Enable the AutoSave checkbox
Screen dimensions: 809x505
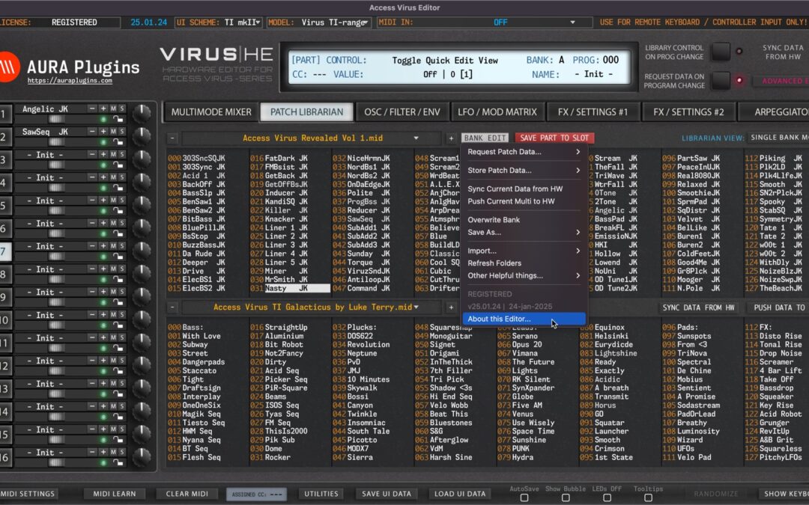(x=524, y=497)
